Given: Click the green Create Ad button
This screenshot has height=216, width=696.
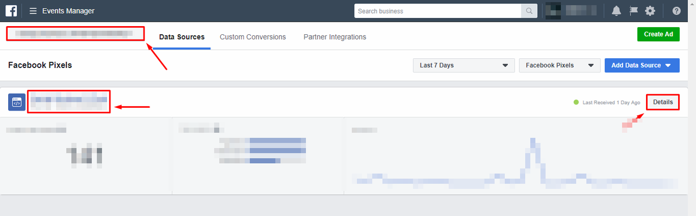Looking at the screenshot, I should pyautogui.click(x=658, y=34).
